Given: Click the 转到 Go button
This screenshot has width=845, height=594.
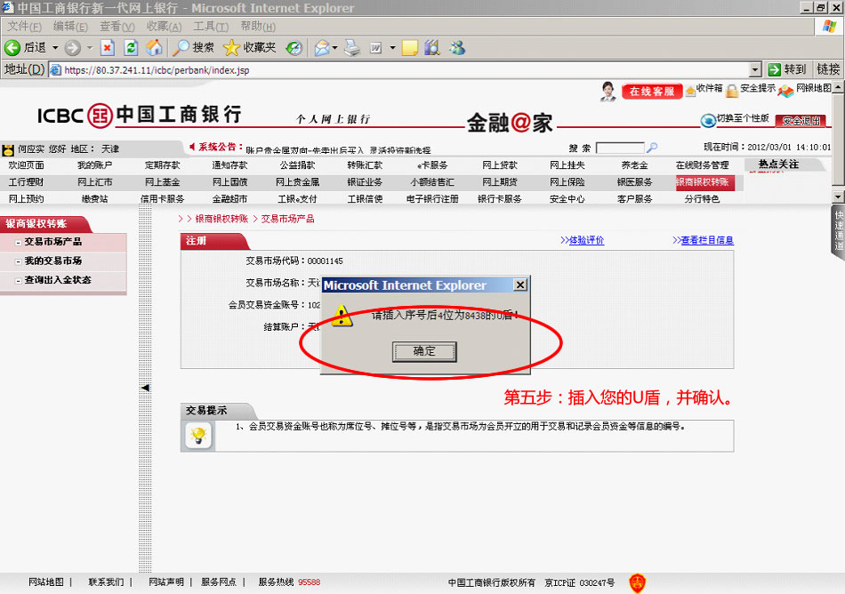Looking at the screenshot, I should coord(787,69).
